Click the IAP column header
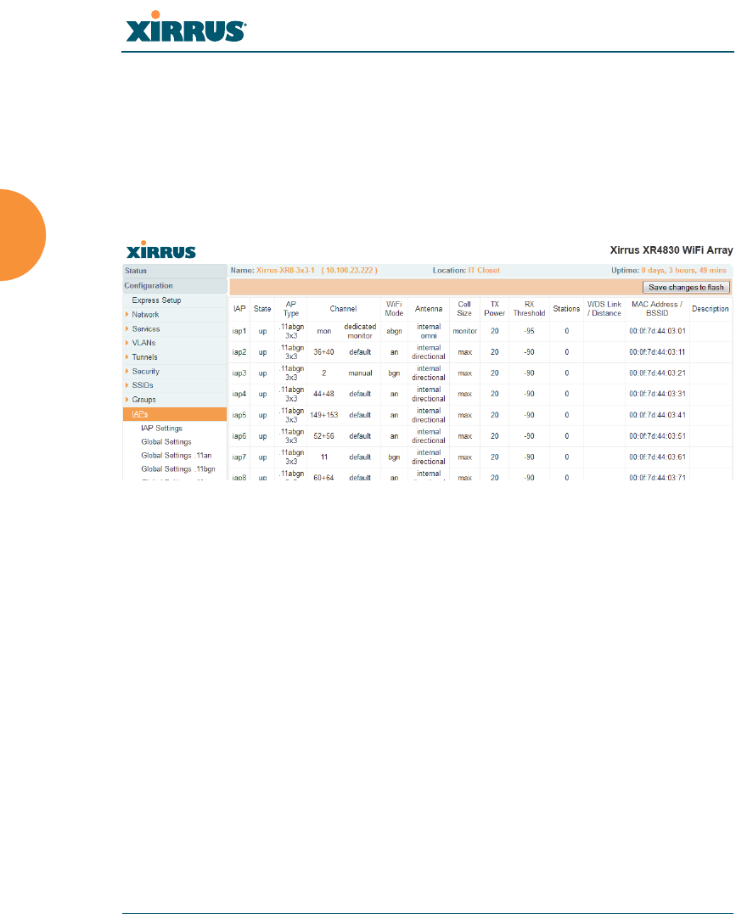 239,309
